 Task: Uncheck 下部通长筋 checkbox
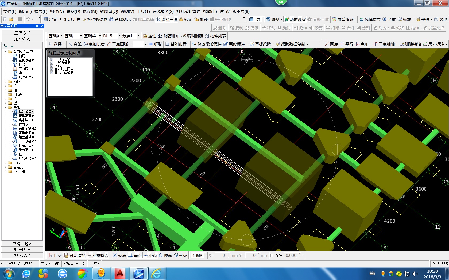click(x=52, y=59)
